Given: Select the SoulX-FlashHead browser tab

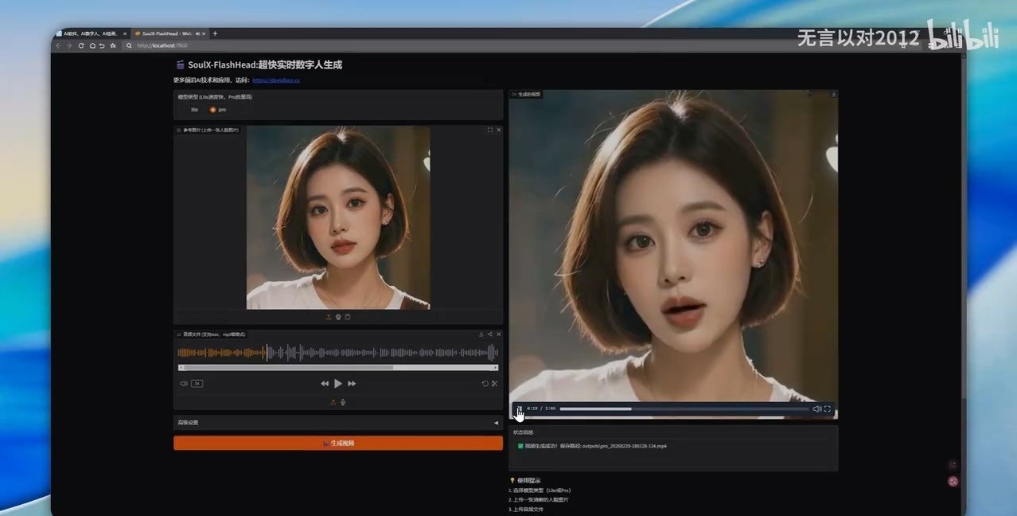Looking at the screenshot, I should (x=169, y=33).
